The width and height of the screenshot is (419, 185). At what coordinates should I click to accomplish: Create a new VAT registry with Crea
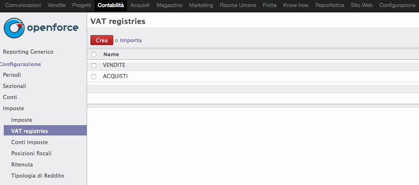point(102,40)
